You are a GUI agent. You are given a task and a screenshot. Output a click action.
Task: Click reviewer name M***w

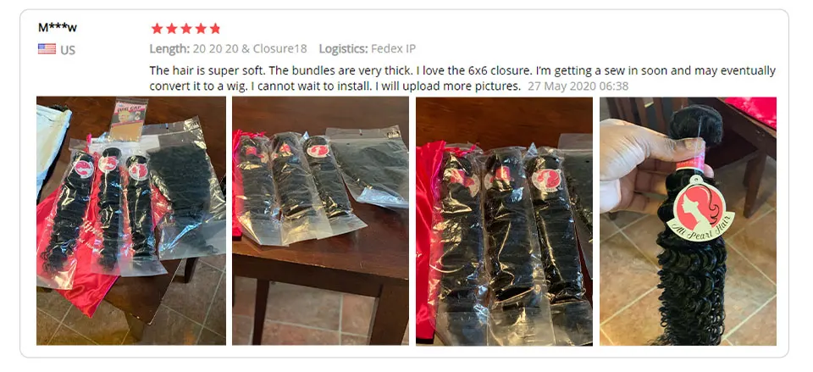(x=58, y=27)
